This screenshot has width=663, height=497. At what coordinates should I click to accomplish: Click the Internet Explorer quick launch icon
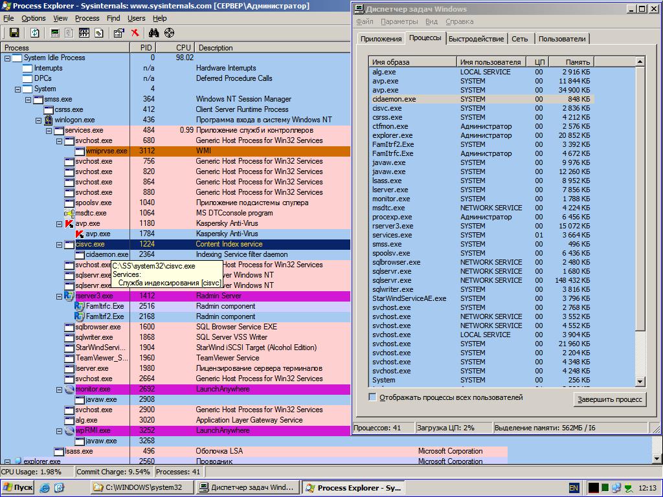click(45, 488)
